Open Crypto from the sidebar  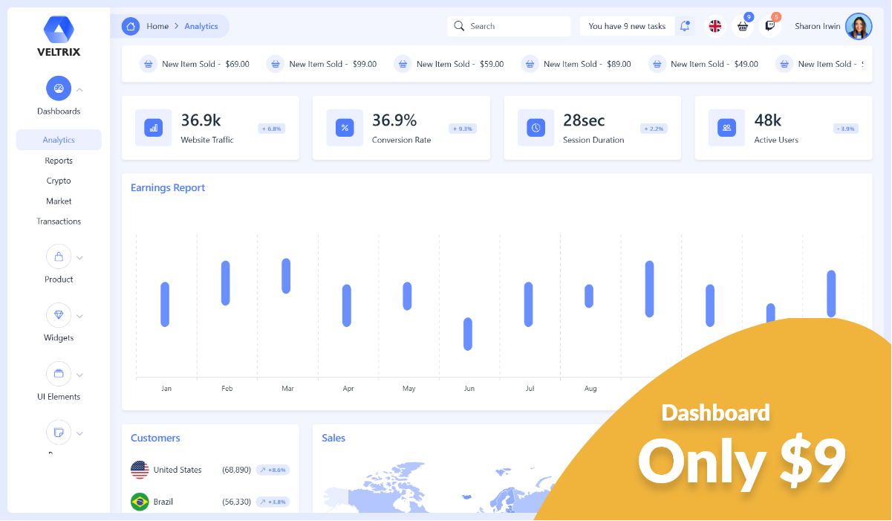tap(59, 180)
